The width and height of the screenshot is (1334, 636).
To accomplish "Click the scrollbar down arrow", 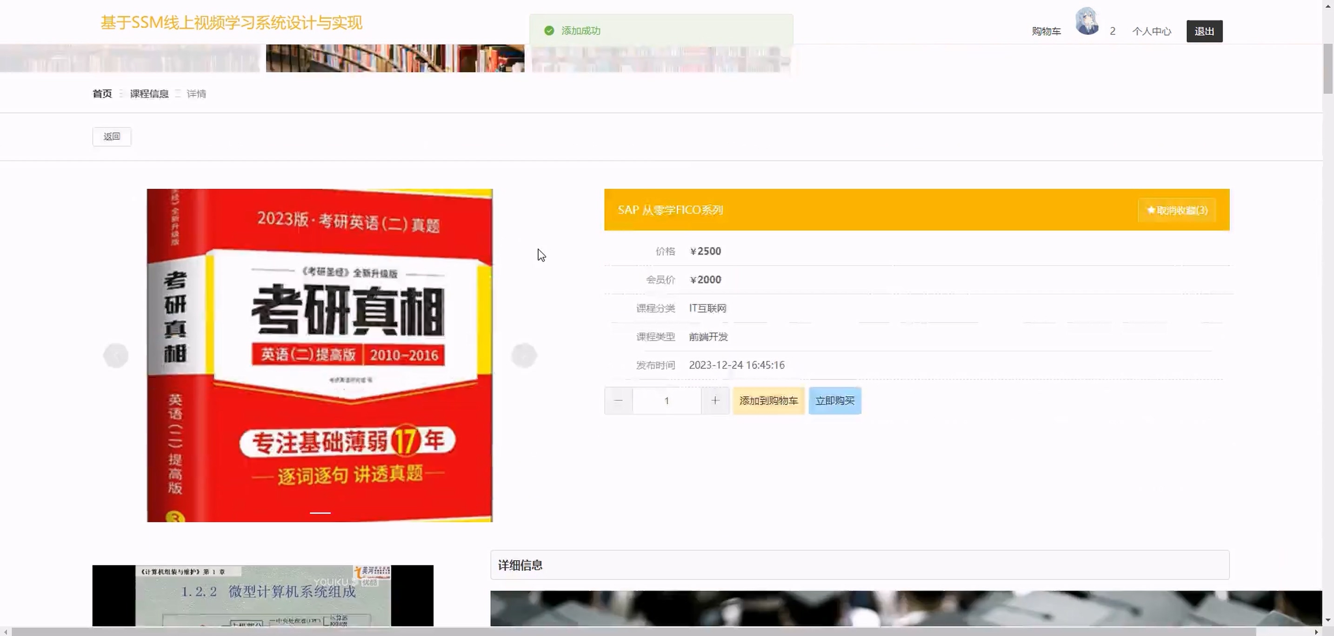I will (x=1328, y=620).
